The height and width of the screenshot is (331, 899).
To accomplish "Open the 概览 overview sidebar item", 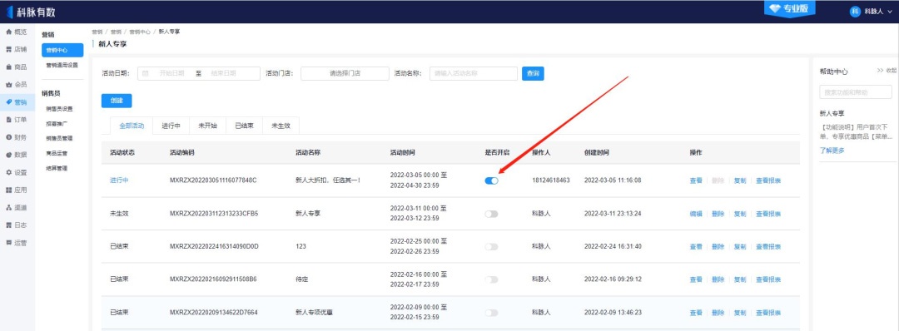I will [x=17, y=32].
